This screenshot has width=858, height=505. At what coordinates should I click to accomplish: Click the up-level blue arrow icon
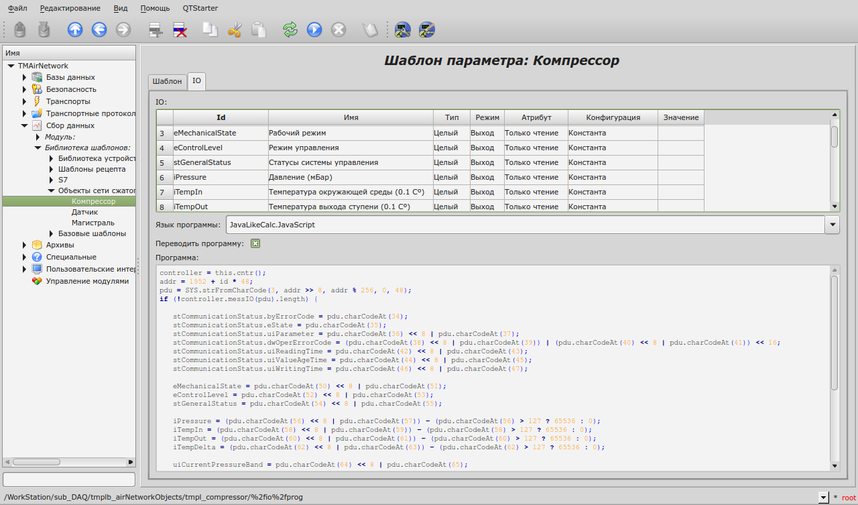coord(75,30)
